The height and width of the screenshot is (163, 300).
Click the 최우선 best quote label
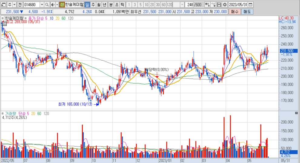[x=136, y=12]
